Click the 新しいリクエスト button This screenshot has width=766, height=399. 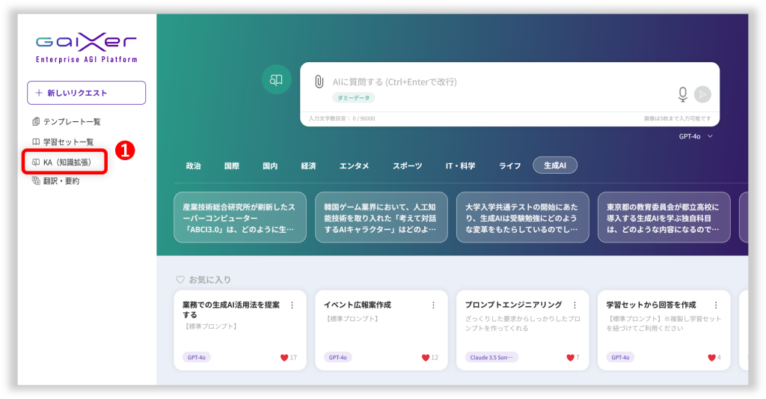86,93
